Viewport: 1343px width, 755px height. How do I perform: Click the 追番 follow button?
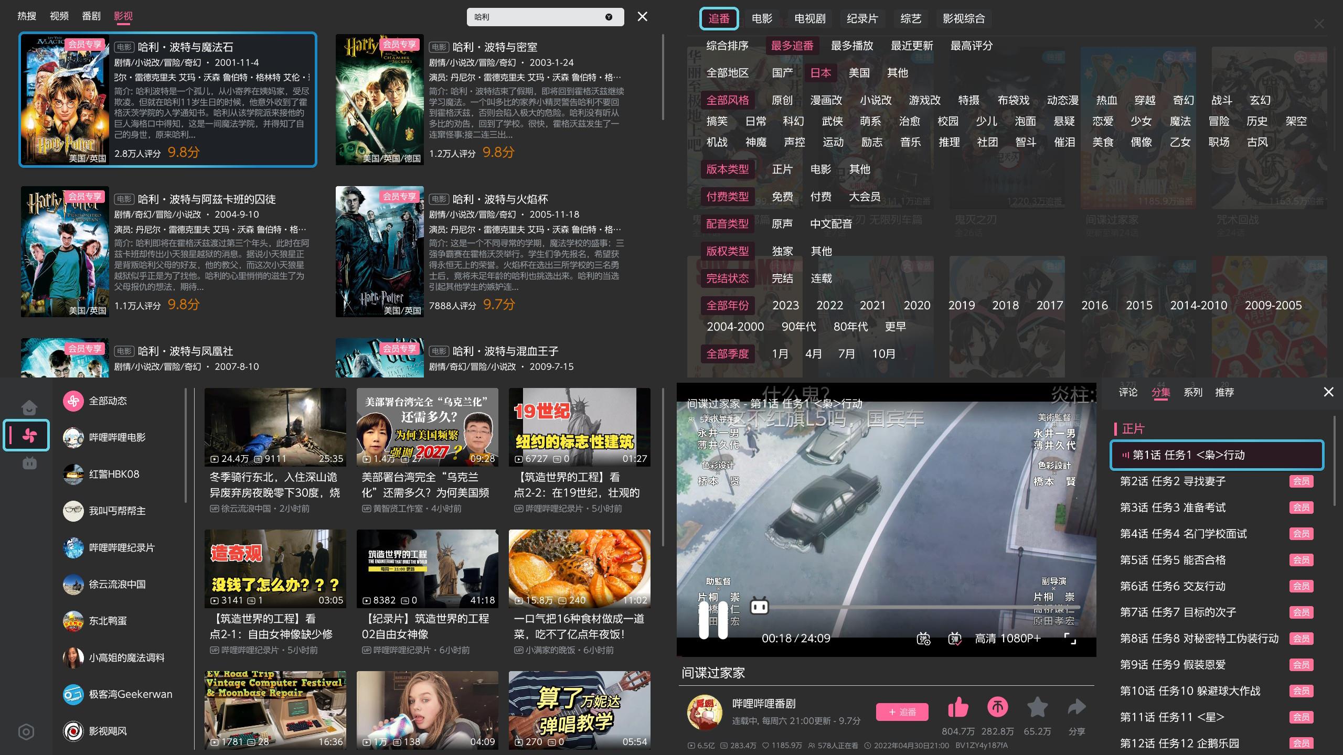point(902,712)
